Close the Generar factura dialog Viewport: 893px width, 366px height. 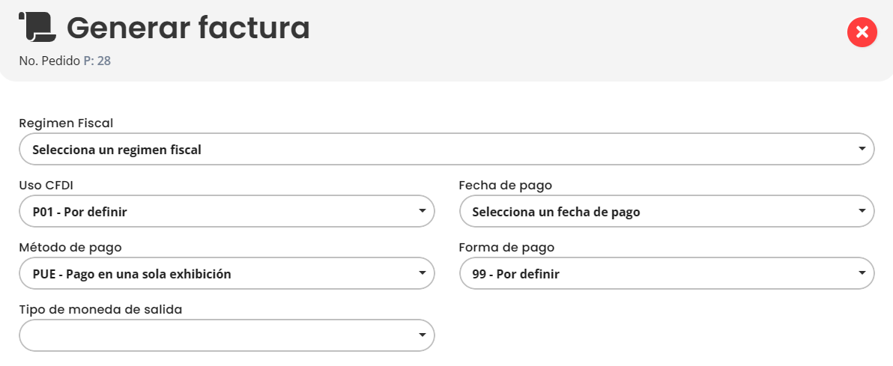(862, 32)
